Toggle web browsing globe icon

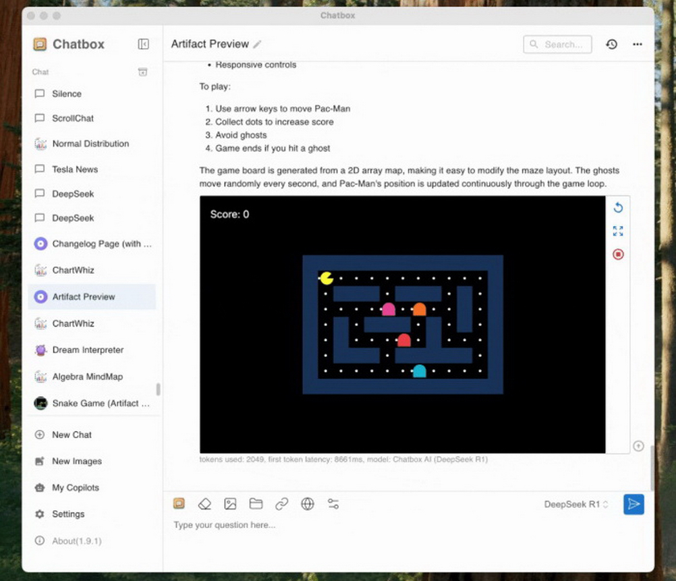coord(307,504)
